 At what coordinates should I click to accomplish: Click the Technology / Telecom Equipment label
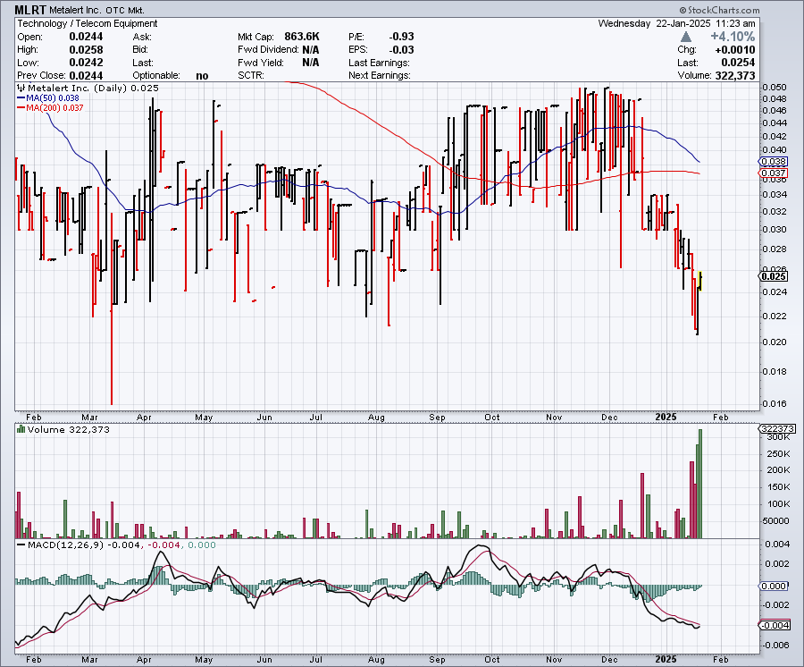[88, 23]
